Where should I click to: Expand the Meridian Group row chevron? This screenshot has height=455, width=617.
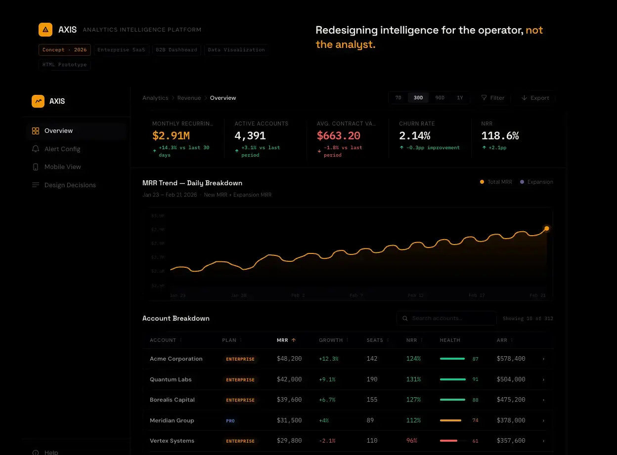click(x=543, y=421)
